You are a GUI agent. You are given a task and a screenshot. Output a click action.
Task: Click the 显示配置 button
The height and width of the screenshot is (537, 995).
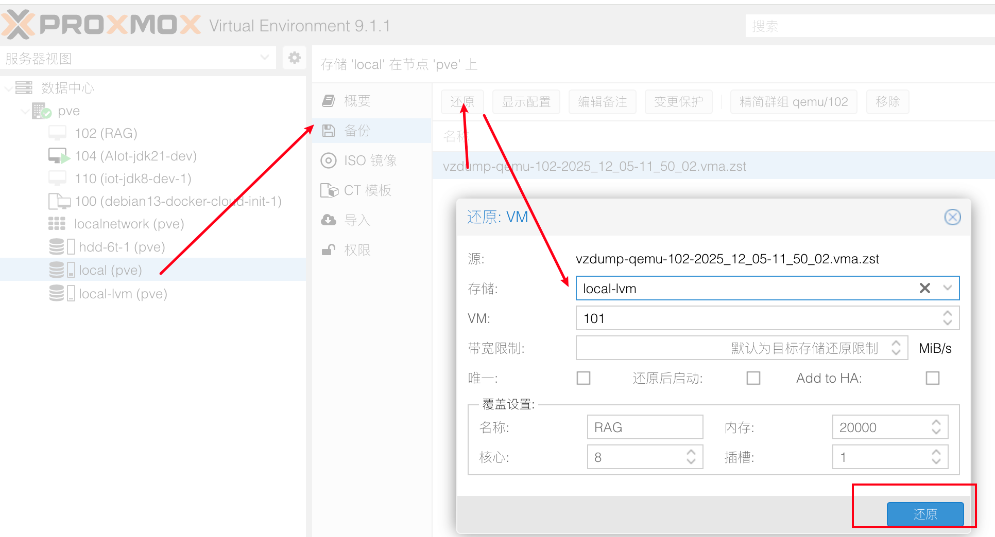point(526,102)
